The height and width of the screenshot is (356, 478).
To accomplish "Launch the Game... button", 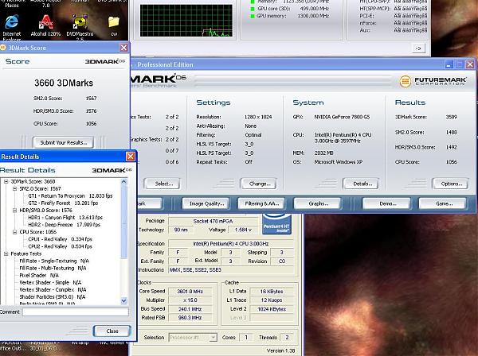I will click(x=443, y=203).
